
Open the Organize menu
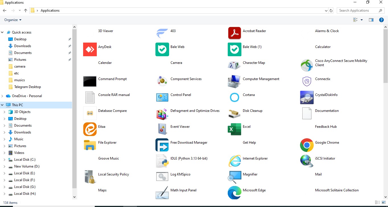(x=13, y=20)
